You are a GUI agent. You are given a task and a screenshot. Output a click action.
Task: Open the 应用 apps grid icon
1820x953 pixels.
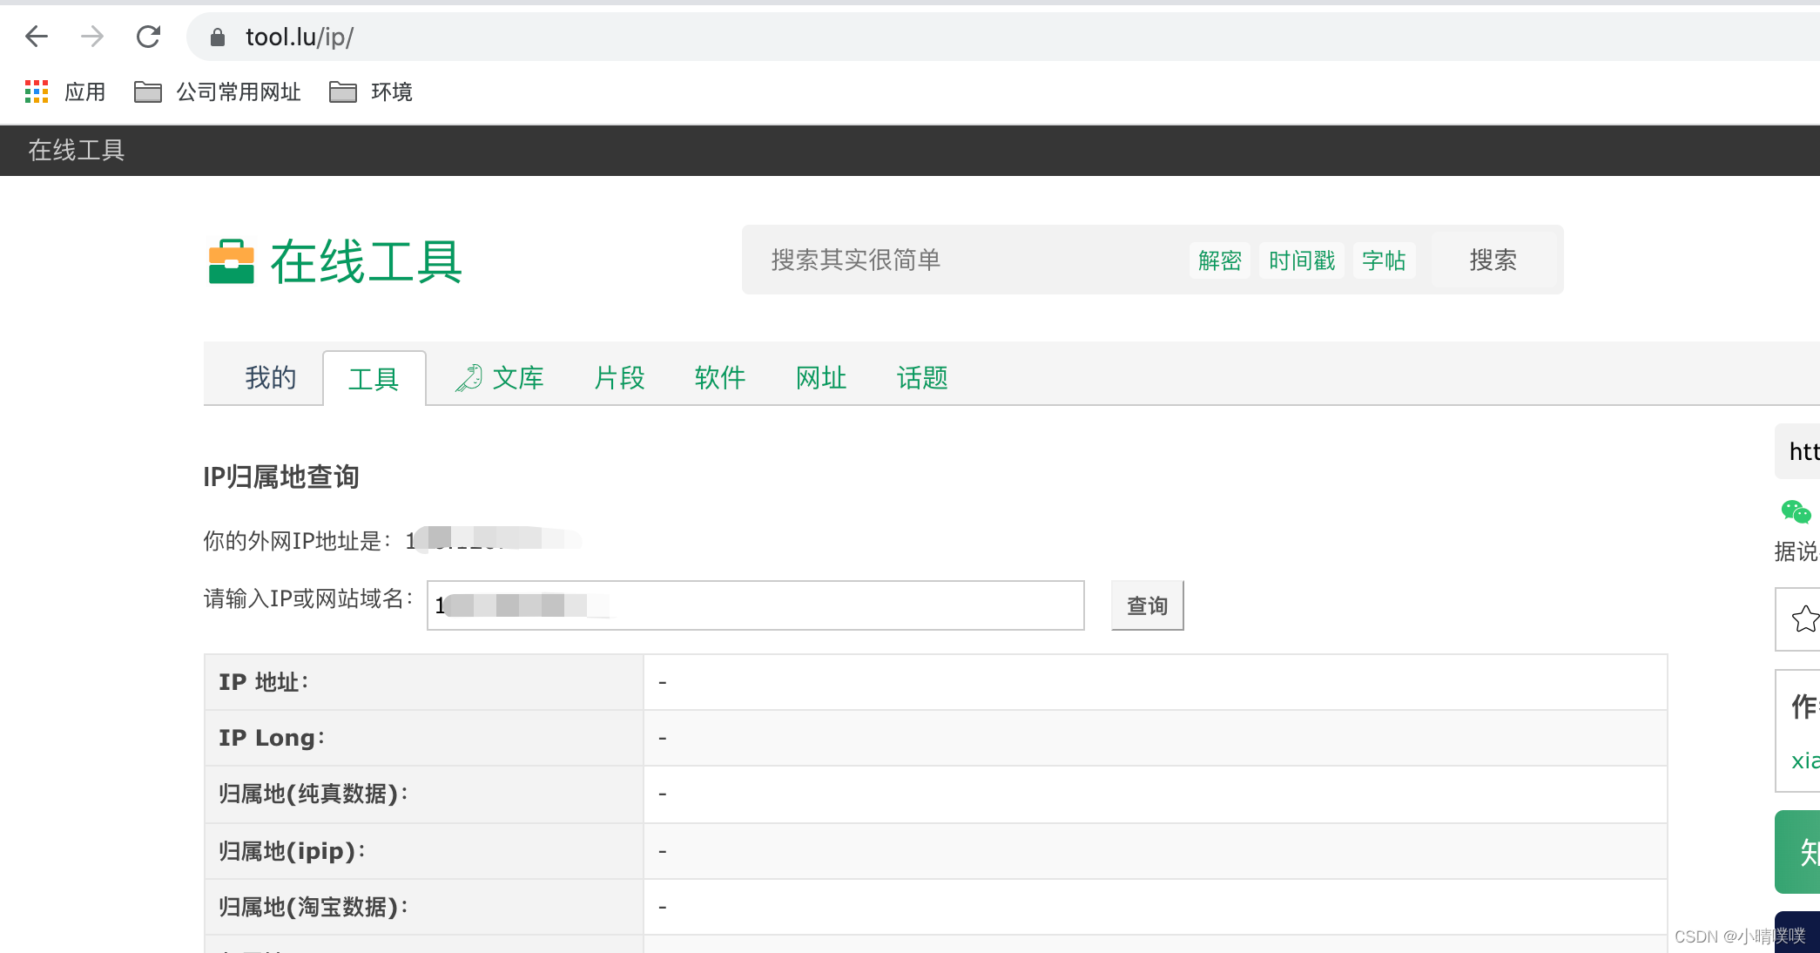click(x=37, y=91)
